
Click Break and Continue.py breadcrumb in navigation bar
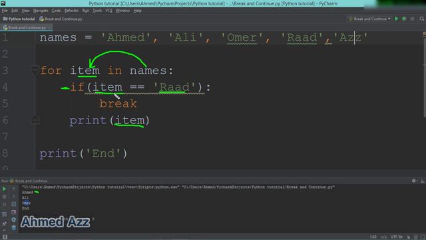click(61, 19)
